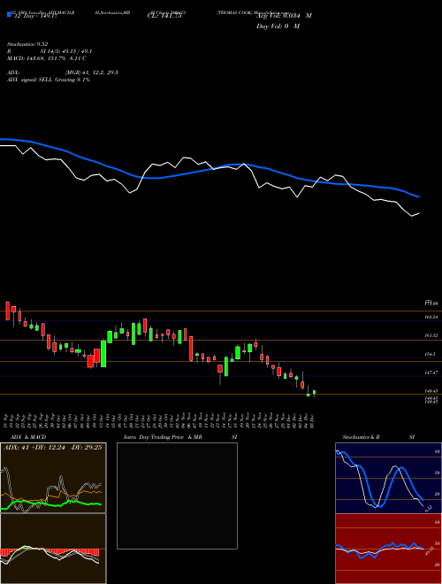
Task: Select the ADX '(MGR) 41, 12.2, 29.3' values
Action: [x=91, y=73]
